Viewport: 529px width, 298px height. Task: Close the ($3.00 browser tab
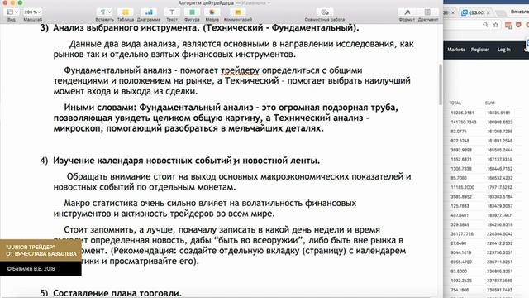(488, 13)
